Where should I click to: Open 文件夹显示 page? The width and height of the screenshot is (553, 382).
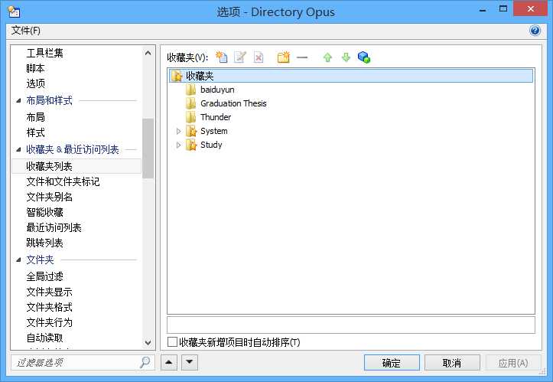[x=50, y=292]
